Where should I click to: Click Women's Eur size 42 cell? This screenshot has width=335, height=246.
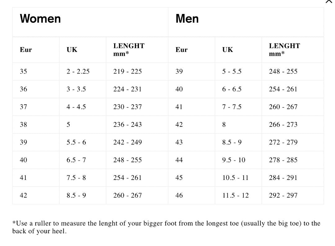pos(23,195)
